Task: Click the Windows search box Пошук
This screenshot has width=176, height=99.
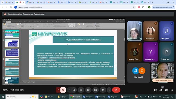Action: [22, 97]
